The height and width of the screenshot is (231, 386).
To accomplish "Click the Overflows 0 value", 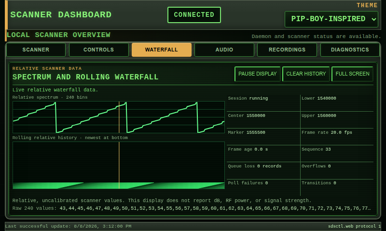I will pyautogui.click(x=316, y=166).
